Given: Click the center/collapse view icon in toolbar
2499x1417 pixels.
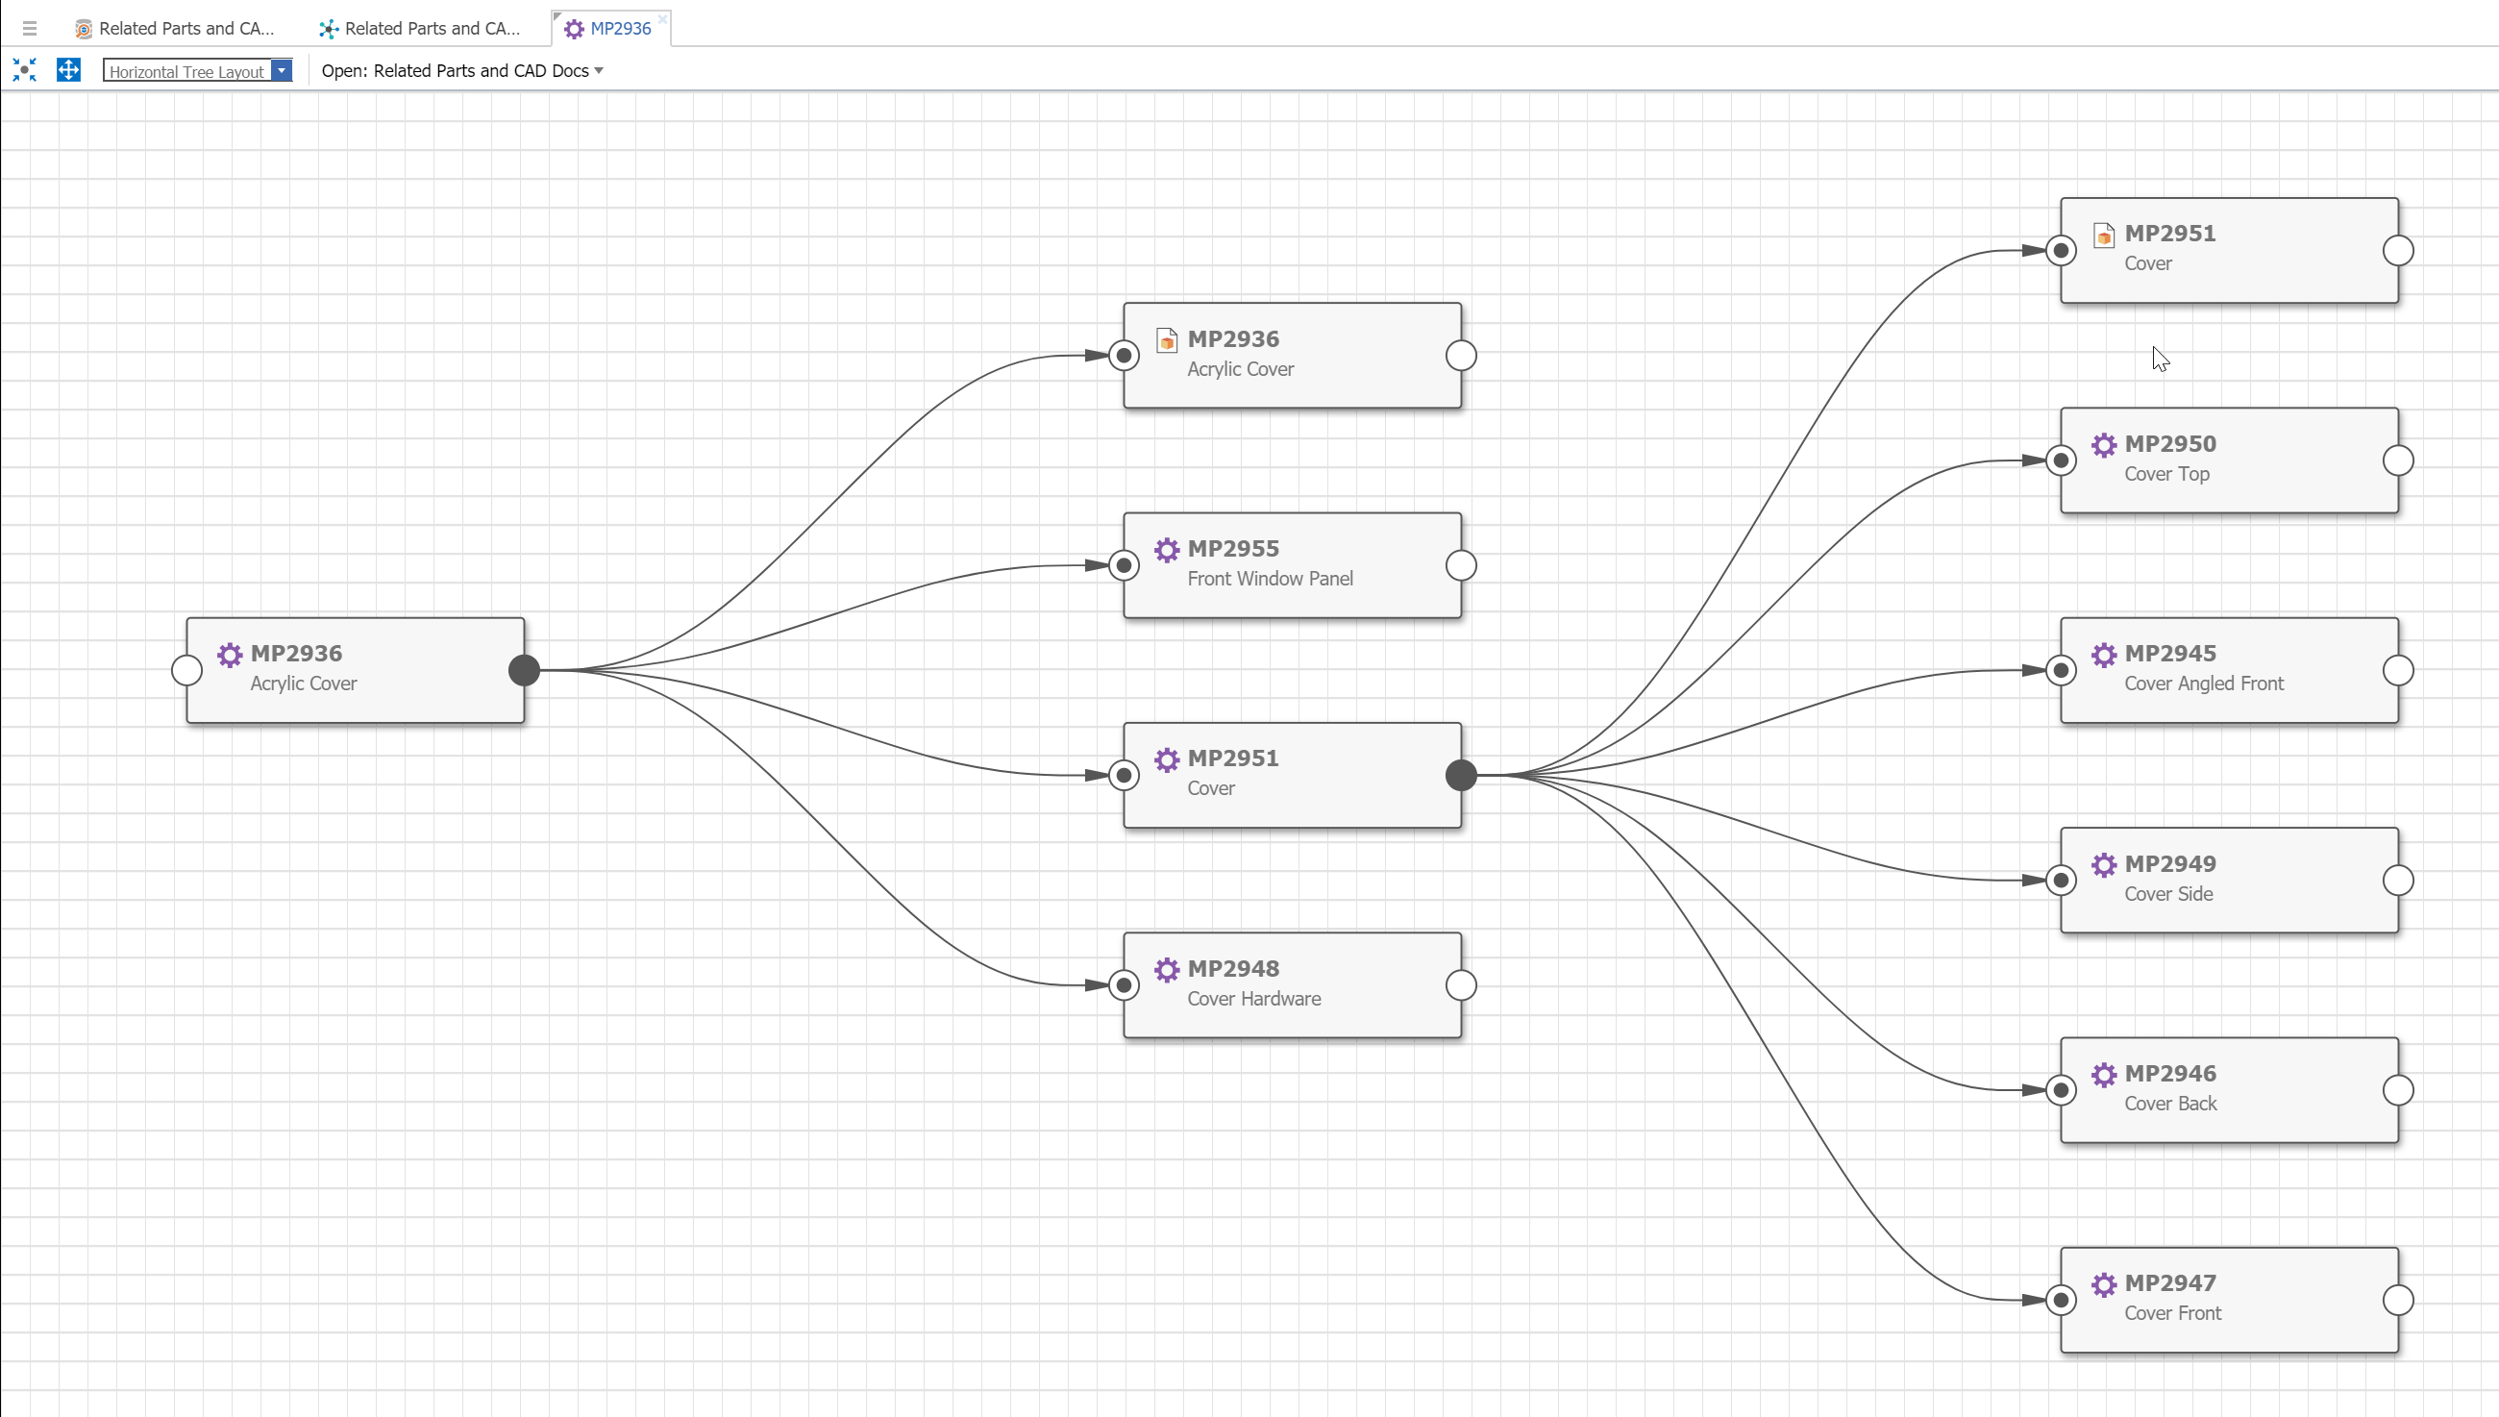Looking at the screenshot, I should click(x=24, y=70).
